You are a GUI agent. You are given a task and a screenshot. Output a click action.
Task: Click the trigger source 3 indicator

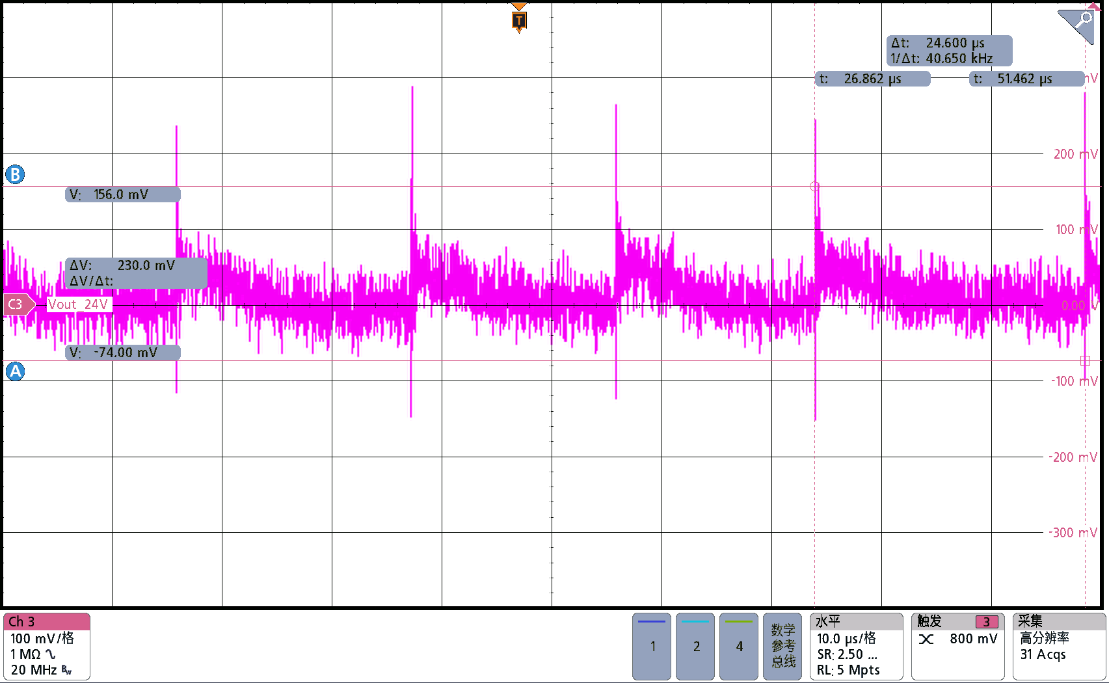[986, 622]
